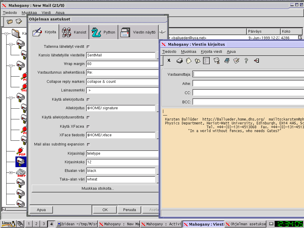Click the compose envelope icon in main toolbar

[x=19, y=21]
